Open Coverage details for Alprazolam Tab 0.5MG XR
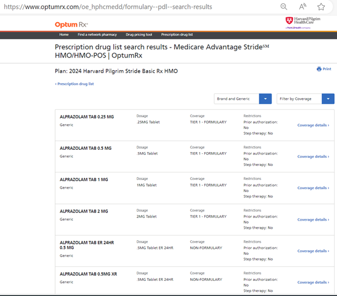The width and height of the screenshot is (337, 296). 313,283
